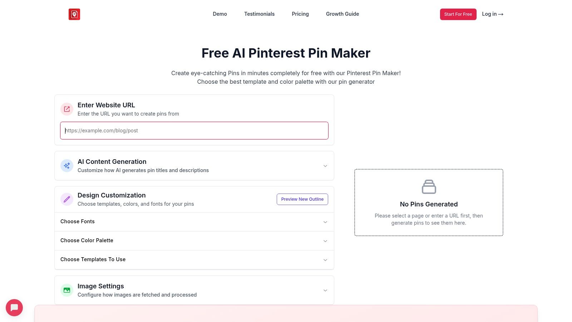This screenshot has height=322, width=572.
Task: Select Testimonials in the navigation
Action: click(259, 14)
